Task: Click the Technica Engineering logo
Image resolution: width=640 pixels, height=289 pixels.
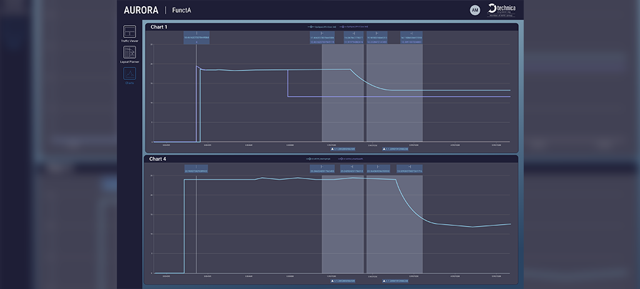Action: [x=502, y=9]
